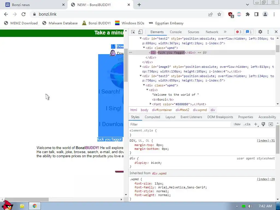Select div.wpmd in the breadcrumb

pos(200,110)
